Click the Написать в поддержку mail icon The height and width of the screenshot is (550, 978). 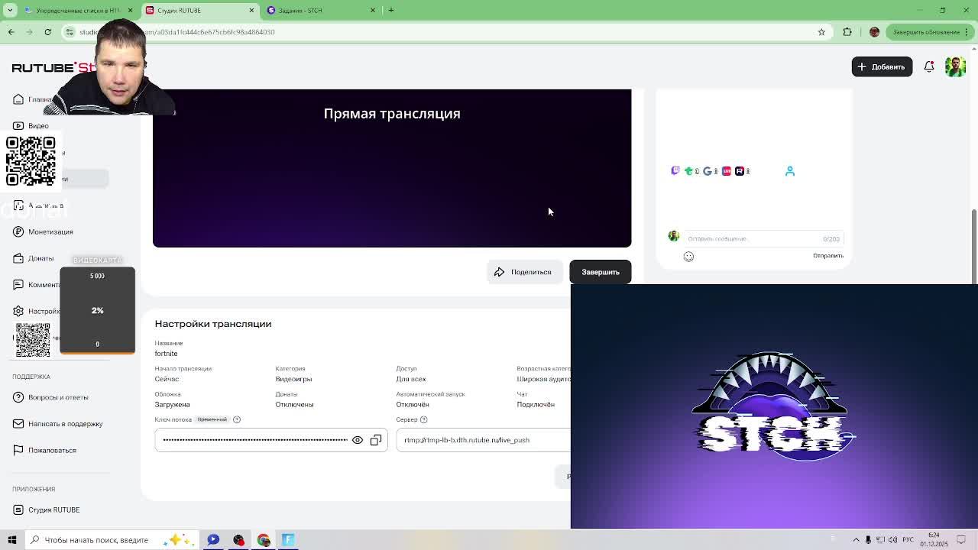[18, 423]
